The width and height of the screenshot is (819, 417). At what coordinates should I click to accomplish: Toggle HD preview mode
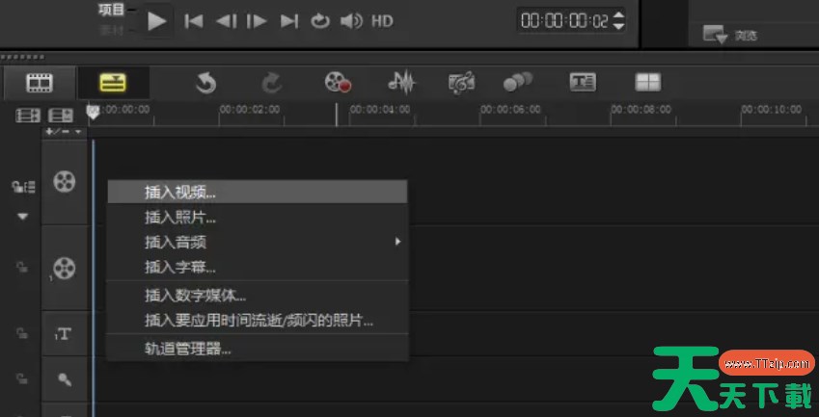(382, 21)
